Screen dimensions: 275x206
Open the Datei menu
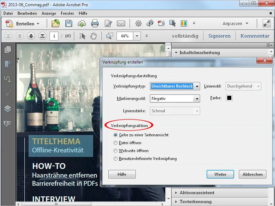[8, 13]
